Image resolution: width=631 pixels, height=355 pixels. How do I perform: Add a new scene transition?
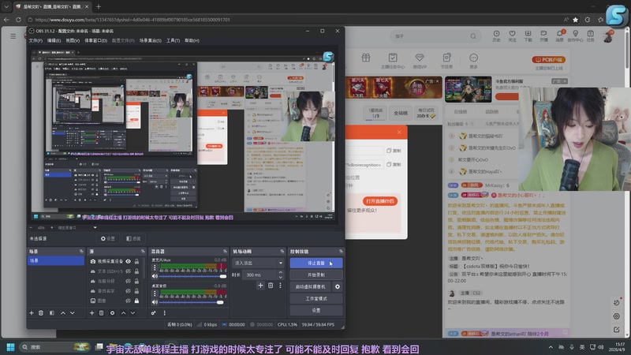[260, 286]
